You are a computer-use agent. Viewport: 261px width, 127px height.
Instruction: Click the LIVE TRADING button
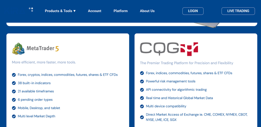[238, 11]
